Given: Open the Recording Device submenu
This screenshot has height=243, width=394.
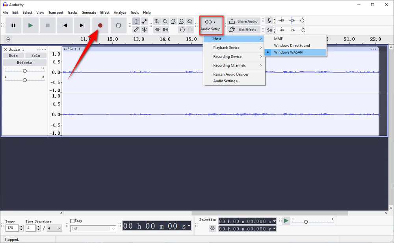Looking at the screenshot, I should click(234, 57).
